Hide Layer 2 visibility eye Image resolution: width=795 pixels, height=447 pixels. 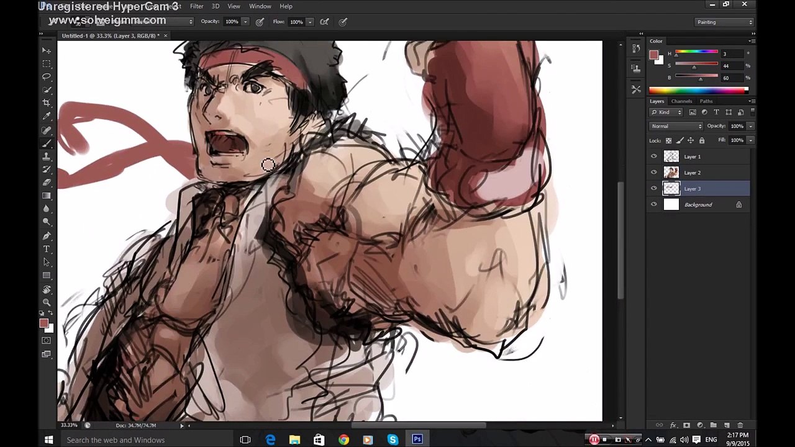click(x=653, y=173)
